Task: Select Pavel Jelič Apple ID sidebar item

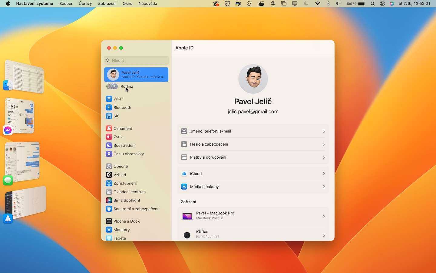Action: pyautogui.click(x=136, y=75)
